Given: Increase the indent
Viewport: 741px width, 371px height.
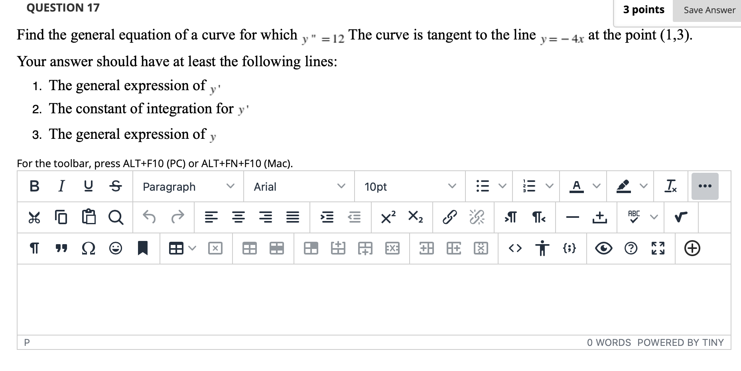Looking at the screenshot, I should point(327,217).
